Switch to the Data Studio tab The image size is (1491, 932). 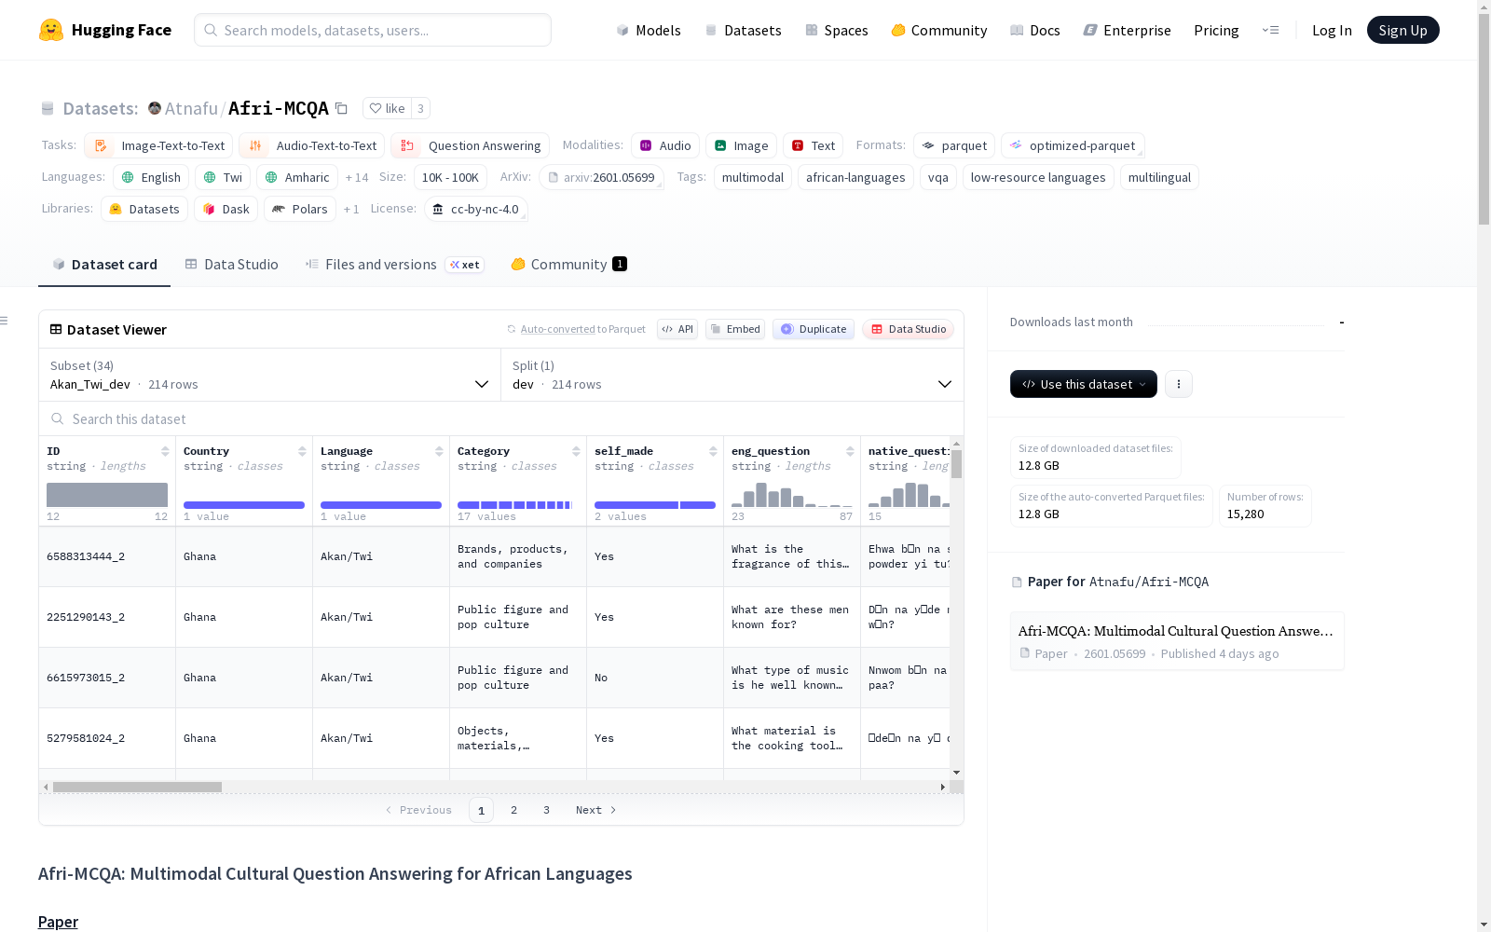tap(232, 265)
